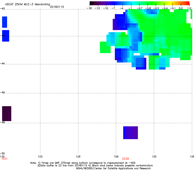Click the color bar tick label "-10"
The height and width of the screenshot is (170, 194).
point(106,8)
